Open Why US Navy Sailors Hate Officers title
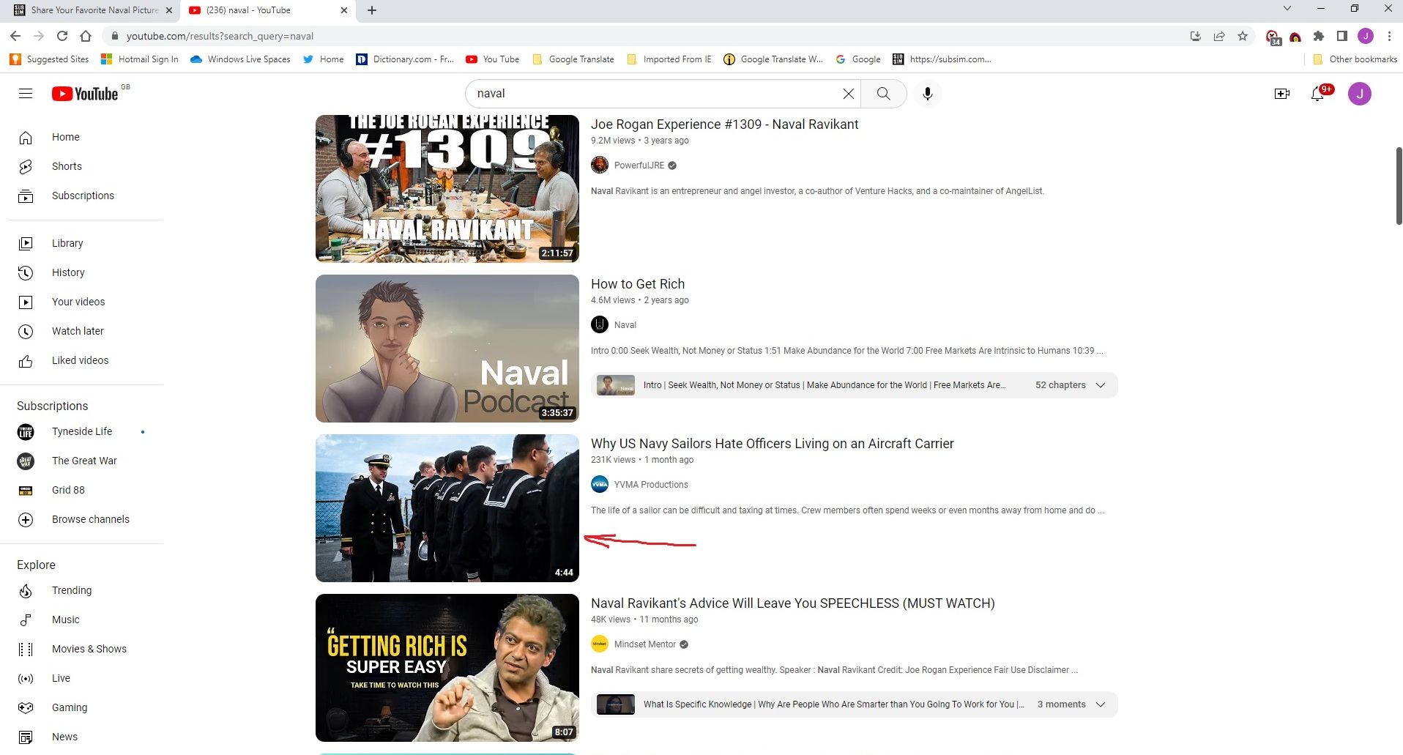 point(773,444)
